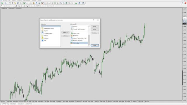Click the Restablecer button

pyautogui.click(x=95, y=33)
